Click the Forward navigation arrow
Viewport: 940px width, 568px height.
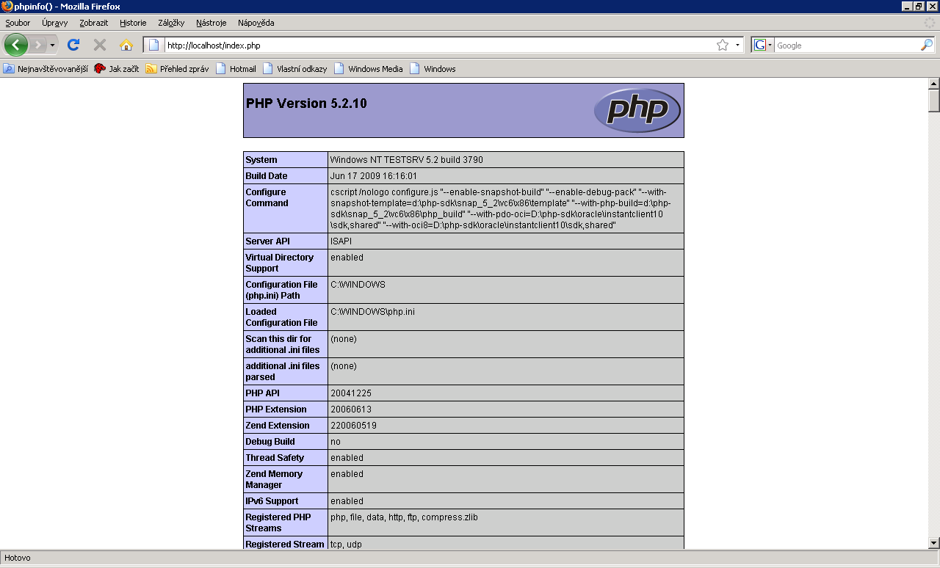pyautogui.click(x=37, y=45)
